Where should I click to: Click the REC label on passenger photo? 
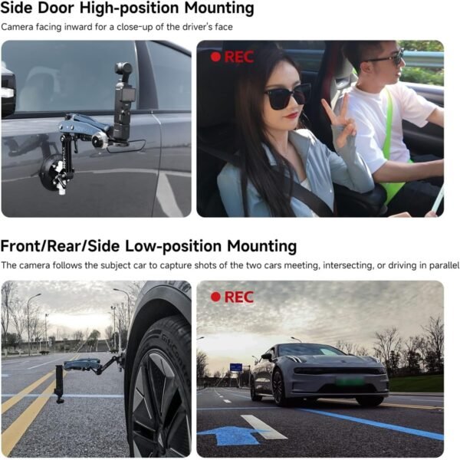238,57
